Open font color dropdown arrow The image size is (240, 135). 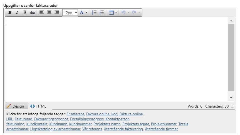[x=86, y=12]
